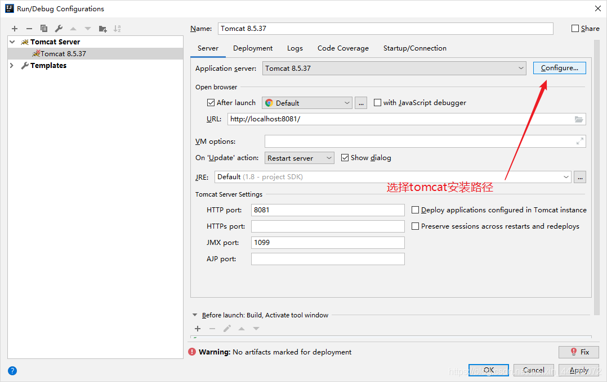Expand the Templates tree node

pyautogui.click(x=12, y=66)
